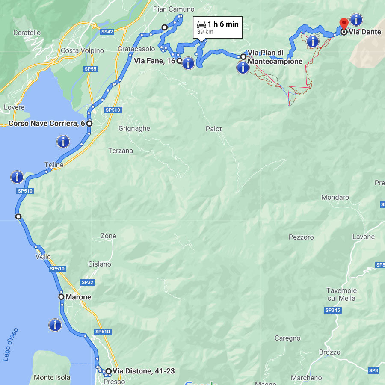385x385 pixels.
Task: Open the info icon below Corso Nave Corriera
Action: click(x=63, y=142)
